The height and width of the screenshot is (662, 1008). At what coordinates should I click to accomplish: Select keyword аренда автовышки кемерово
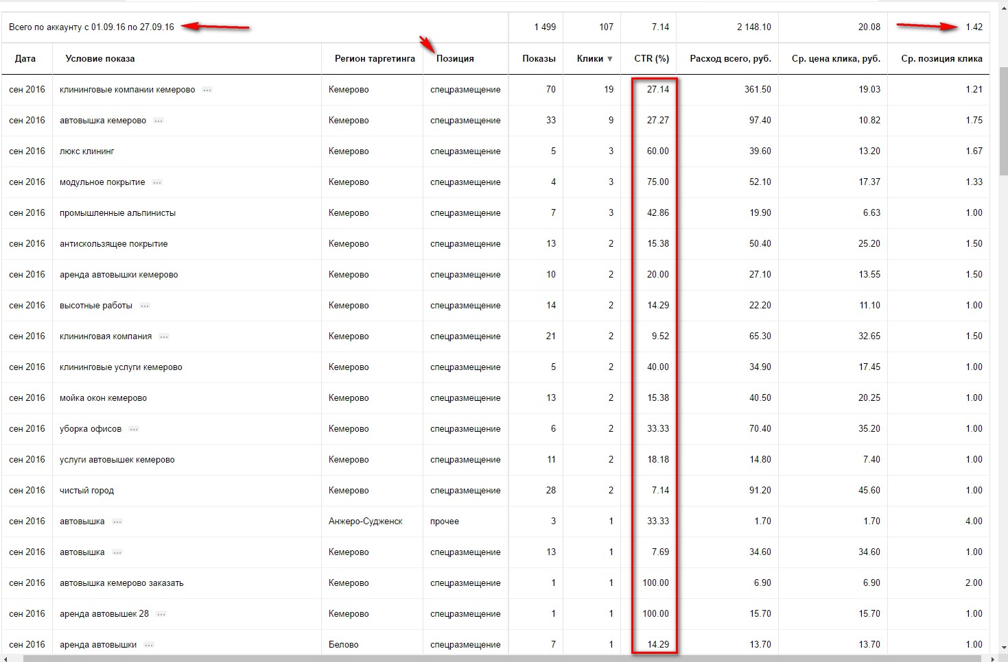[x=119, y=274]
